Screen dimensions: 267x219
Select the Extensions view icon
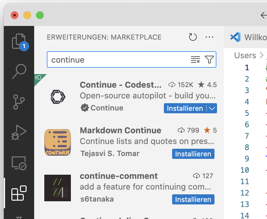click(x=19, y=193)
